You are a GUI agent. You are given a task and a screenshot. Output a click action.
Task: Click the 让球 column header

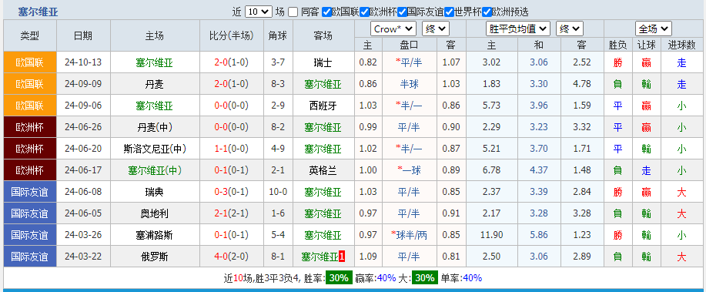coord(647,45)
